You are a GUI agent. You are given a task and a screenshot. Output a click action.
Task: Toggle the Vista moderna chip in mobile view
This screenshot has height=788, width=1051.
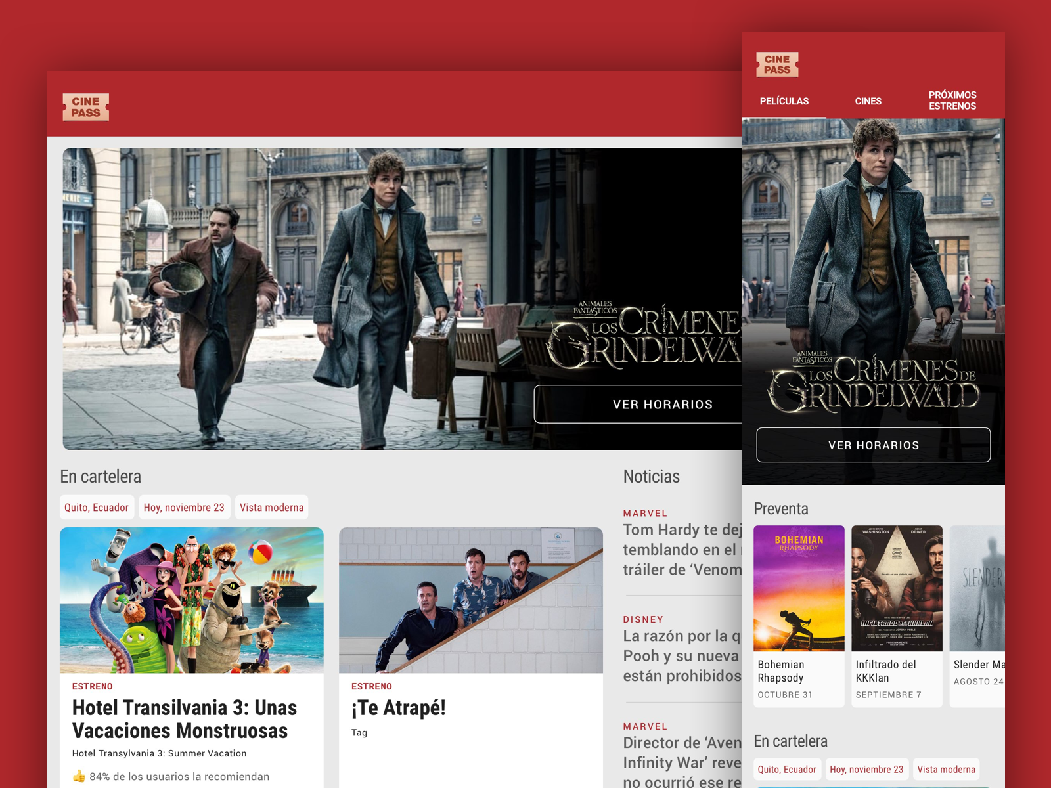[x=946, y=769]
